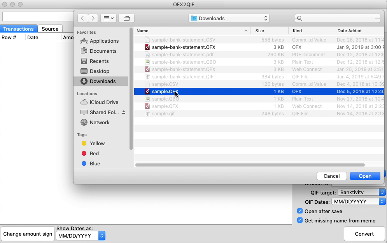Click sample.QFX file row
This screenshot has height=243, width=387.
click(259, 106)
